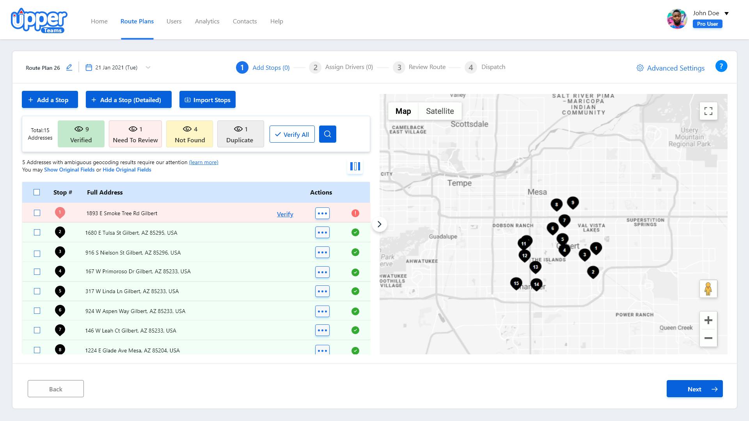Image resolution: width=749 pixels, height=421 pixels.
Task: Collapse the list panel with the arrow
Action: point(379,224)
